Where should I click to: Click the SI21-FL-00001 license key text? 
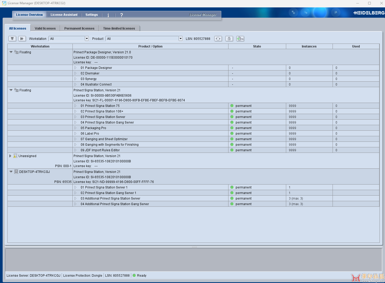pos(129,100)
